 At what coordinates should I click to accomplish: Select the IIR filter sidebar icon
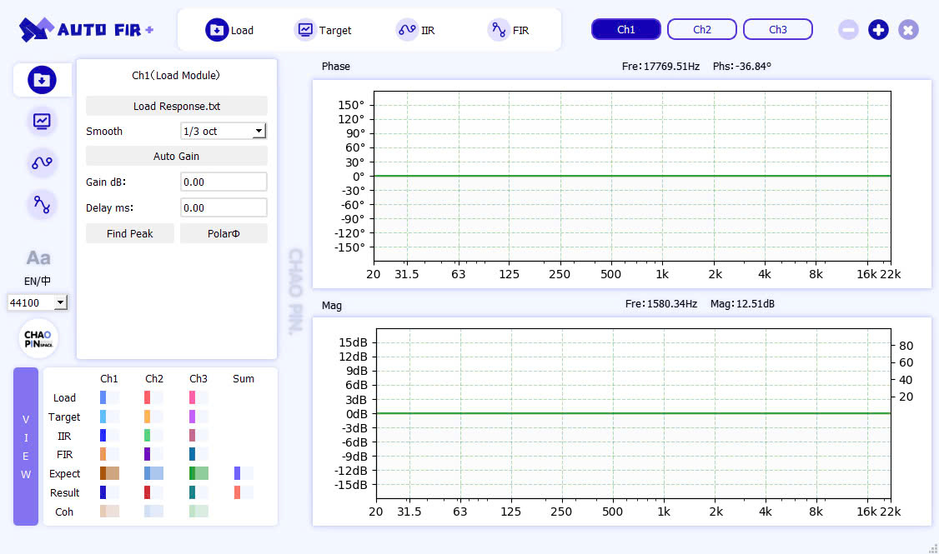(x=42, y=162)
